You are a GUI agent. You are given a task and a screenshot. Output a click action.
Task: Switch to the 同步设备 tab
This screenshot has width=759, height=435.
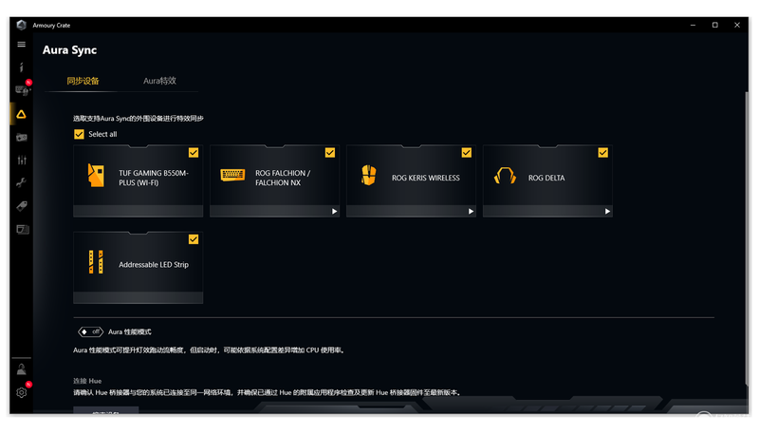(83, 81)
